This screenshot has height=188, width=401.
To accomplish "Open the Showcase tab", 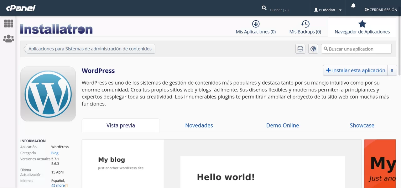I will pyautogui.click(x=362, y=125).
